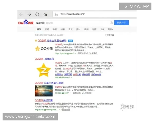Open 百度快照 for the ctc.qzs.qq.com result
This screenshot has width=154, height=123.
(x=77, y=93)
